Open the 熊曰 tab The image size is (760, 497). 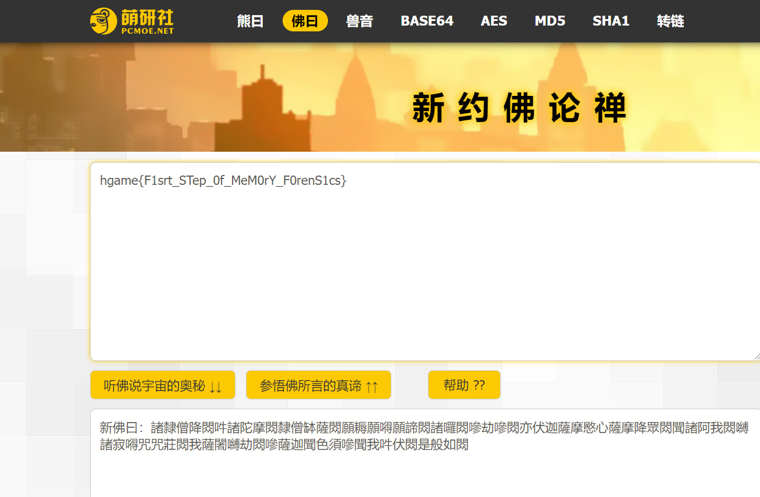pyautogui.click(x=251, y=22)
